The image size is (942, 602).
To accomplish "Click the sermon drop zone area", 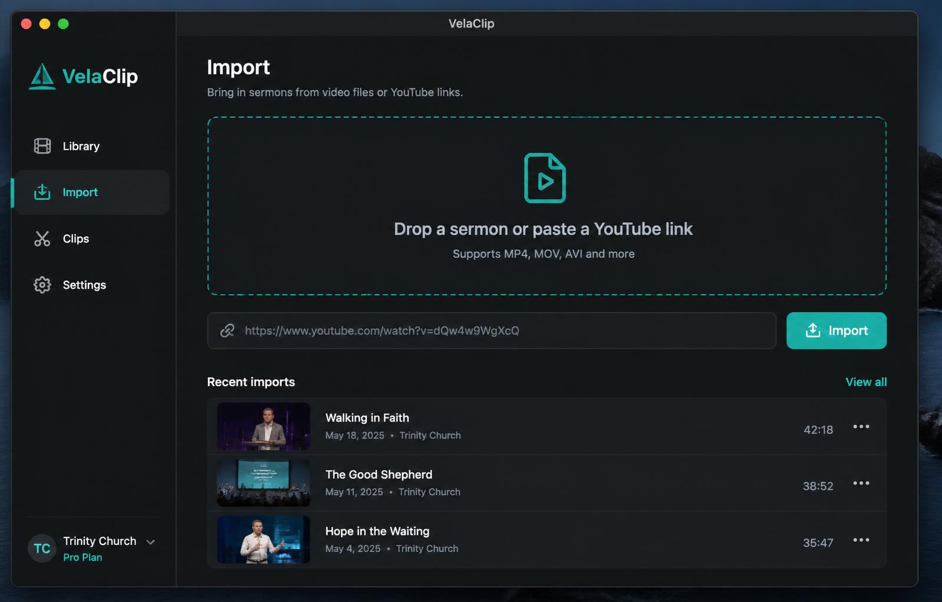I will (547, 206).
